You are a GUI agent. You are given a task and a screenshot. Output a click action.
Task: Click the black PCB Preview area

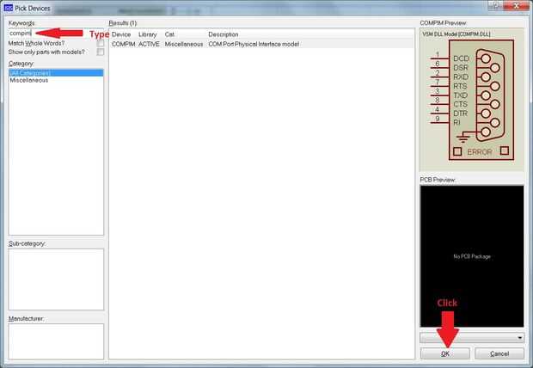pos(472,256)
